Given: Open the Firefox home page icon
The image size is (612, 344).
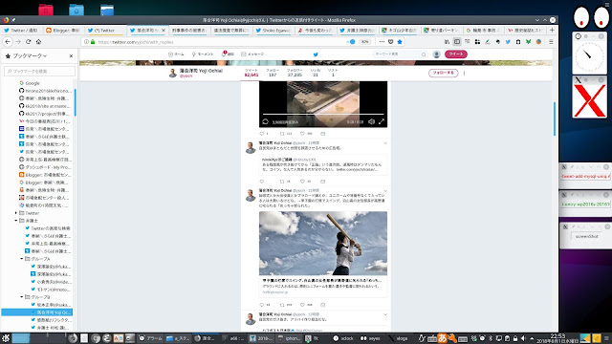Looking at the screenshot, I should (38, 42).
